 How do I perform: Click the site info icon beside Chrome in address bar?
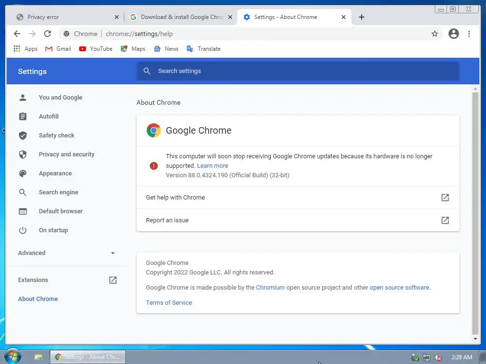click(66, 34)
